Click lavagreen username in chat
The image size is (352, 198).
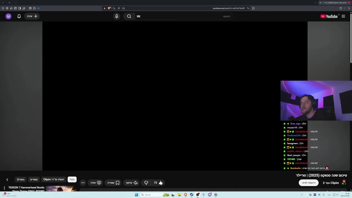pos(293,144)
